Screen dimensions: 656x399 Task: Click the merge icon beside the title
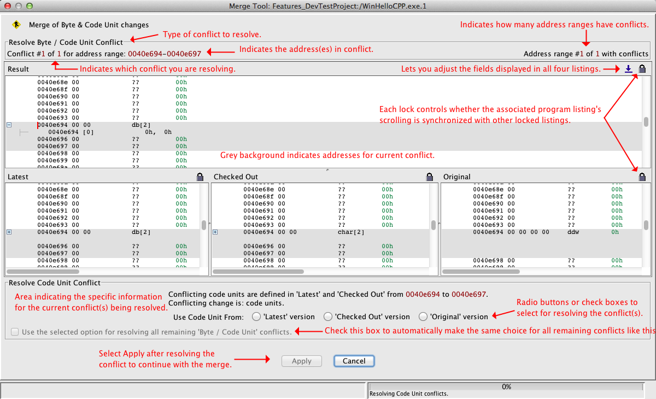[16, 25]
